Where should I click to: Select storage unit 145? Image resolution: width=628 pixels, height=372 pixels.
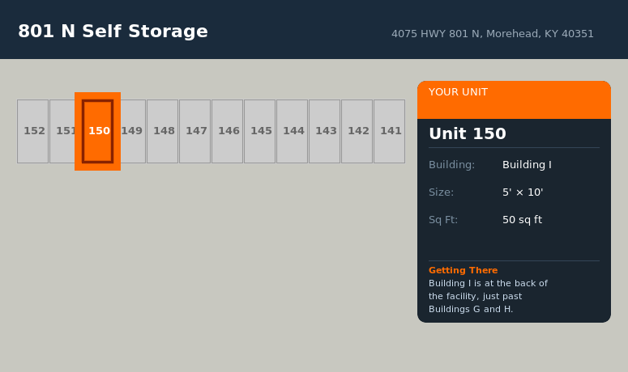260,131
